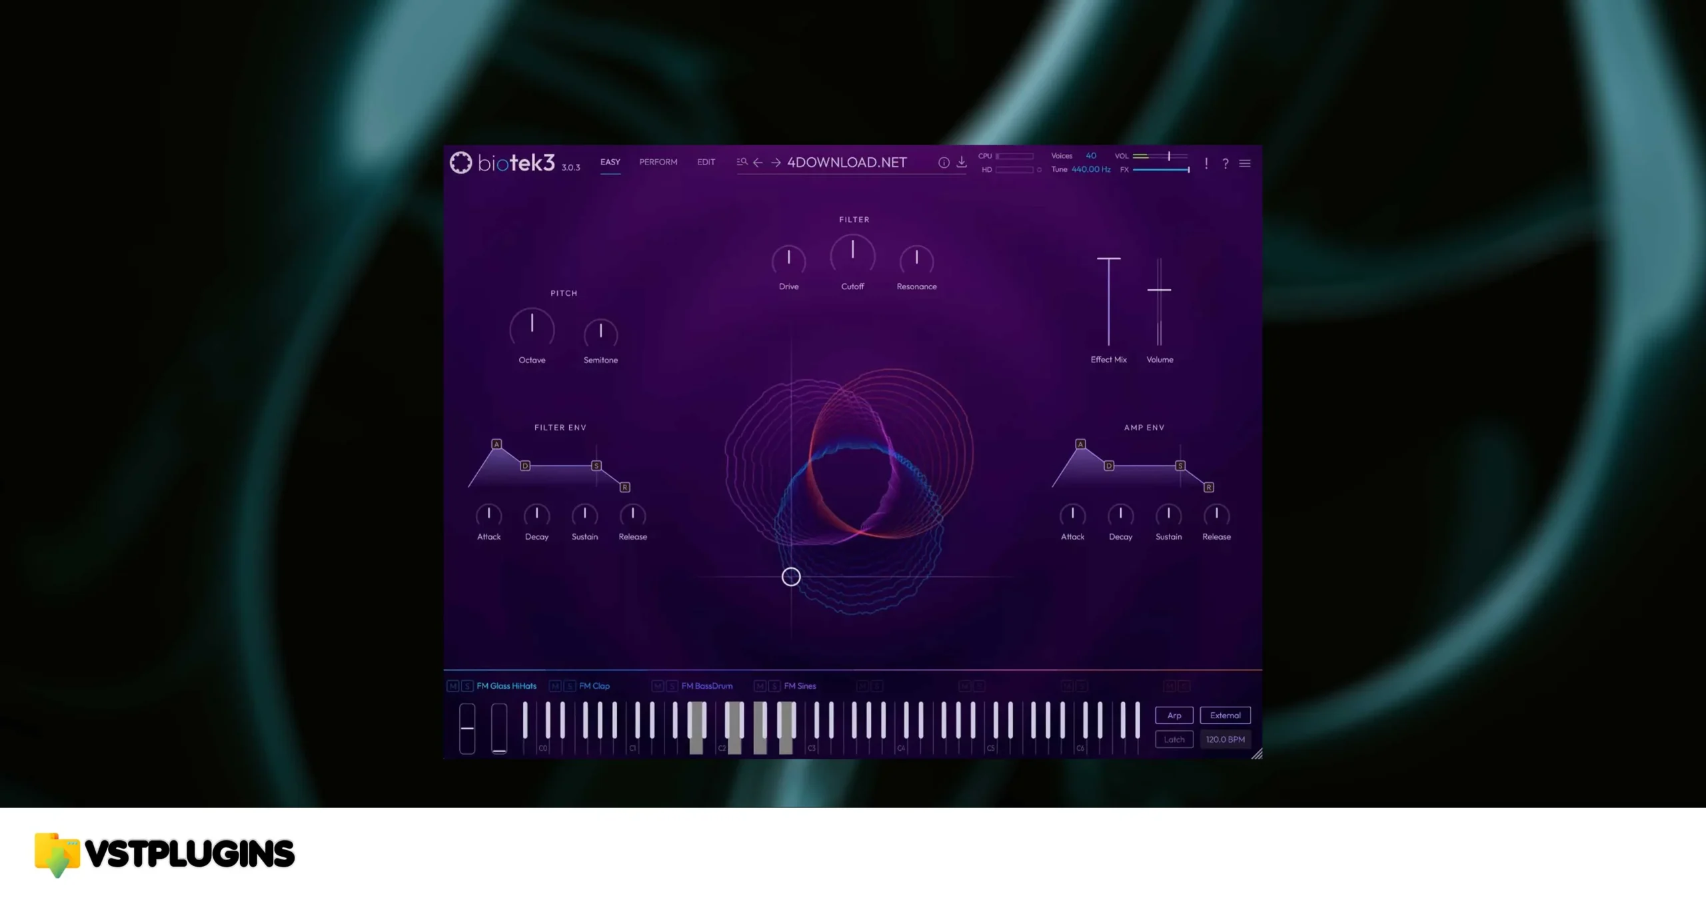Switch to PERFORM view tab
The height and width of the screenshot is (904, 1706).
(658, 161)
